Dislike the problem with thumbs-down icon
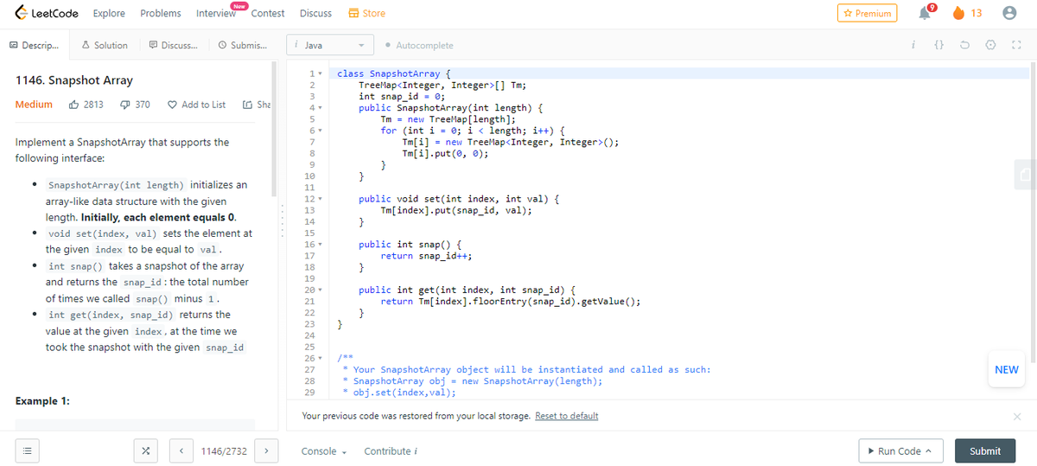 [x=124, y=105]
